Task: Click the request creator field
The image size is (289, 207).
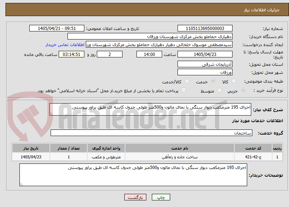Action: click(159, 45)
